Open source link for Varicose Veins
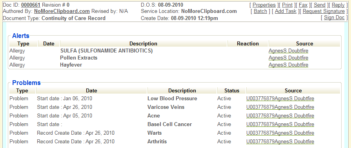 click(x=280, y=107)
